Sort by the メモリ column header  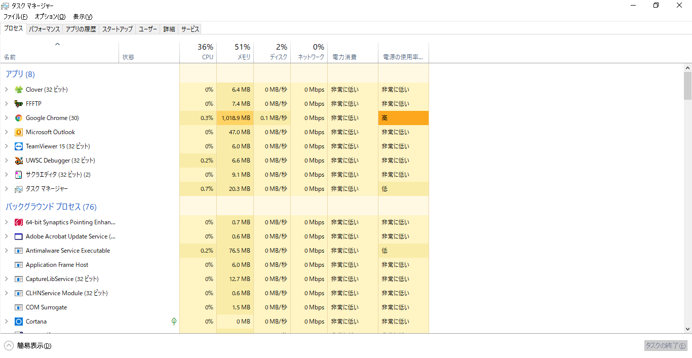point(235,52)
